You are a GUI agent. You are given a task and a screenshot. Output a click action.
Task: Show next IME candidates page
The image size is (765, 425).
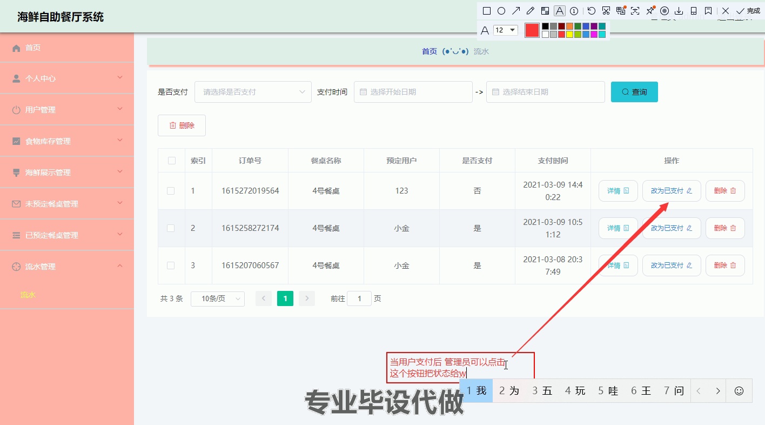[x=718, y=391]
